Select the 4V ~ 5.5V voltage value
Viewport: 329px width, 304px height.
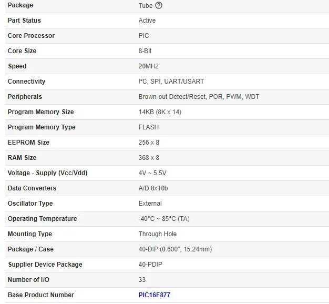pyautogui.click(x=152, y=173)
